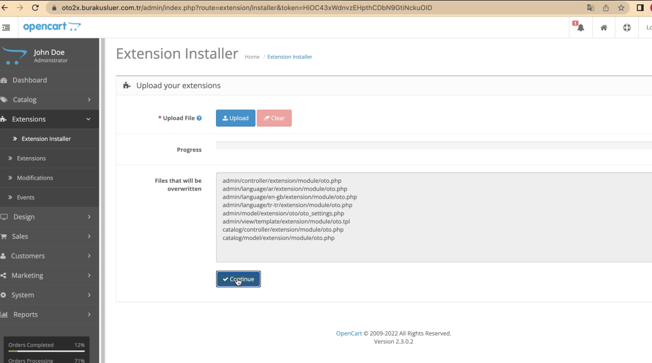The height and width of the screenshot is (363, 652).
Task: Click the System gear icon
Action: (x=3, y=295)
